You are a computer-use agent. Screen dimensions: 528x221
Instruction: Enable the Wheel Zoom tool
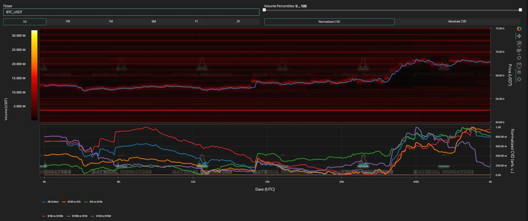519,51
